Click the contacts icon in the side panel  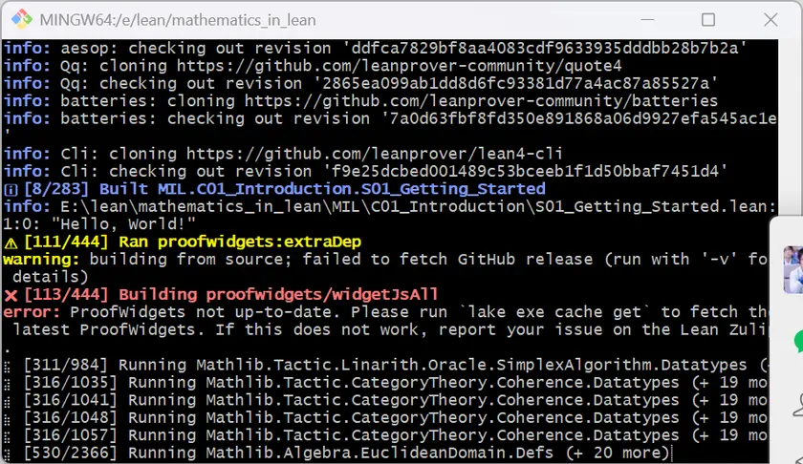coord(798,403)
